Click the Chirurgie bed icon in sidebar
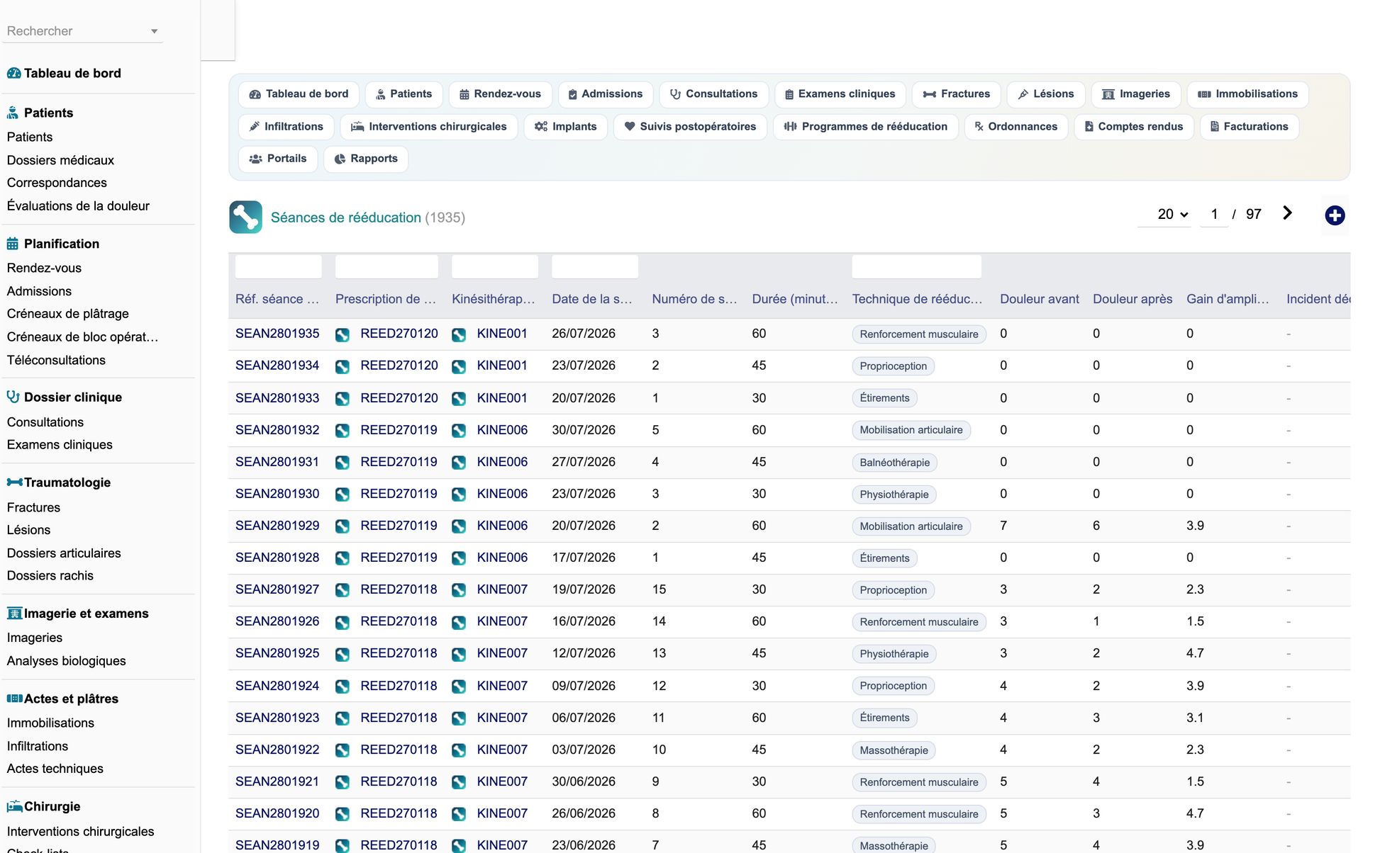The width and height of the screenshot is (1380, 853). (x=14, y=806)
